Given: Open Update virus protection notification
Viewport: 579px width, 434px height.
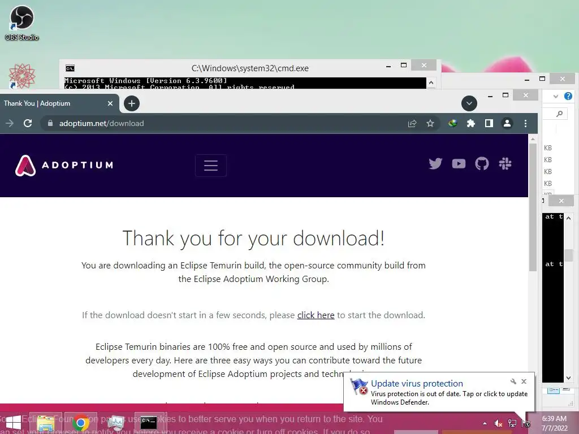Looking at the screenshot, I should pyautogui.click(x=439, y=392).
